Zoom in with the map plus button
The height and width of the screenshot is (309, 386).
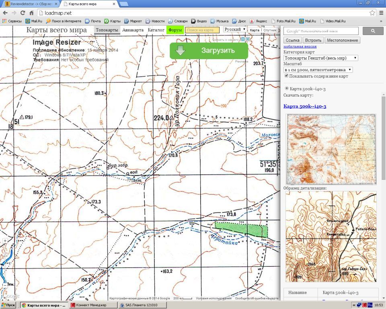4,241
